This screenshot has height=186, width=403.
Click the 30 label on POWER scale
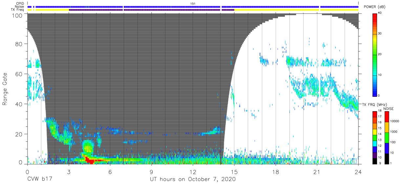click(380, 34)
